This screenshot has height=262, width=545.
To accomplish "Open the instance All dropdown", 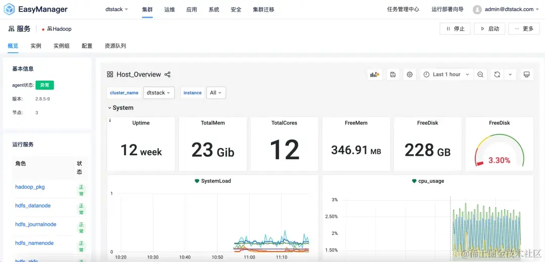I will pos(216,93).
